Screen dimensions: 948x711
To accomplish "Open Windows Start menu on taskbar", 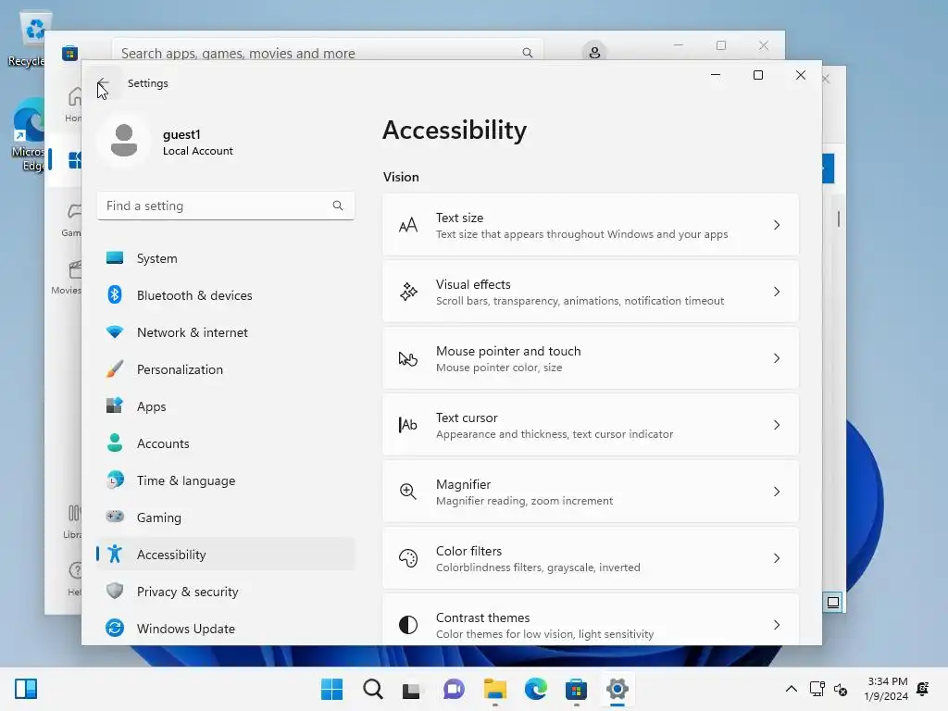I will point(331,689).
